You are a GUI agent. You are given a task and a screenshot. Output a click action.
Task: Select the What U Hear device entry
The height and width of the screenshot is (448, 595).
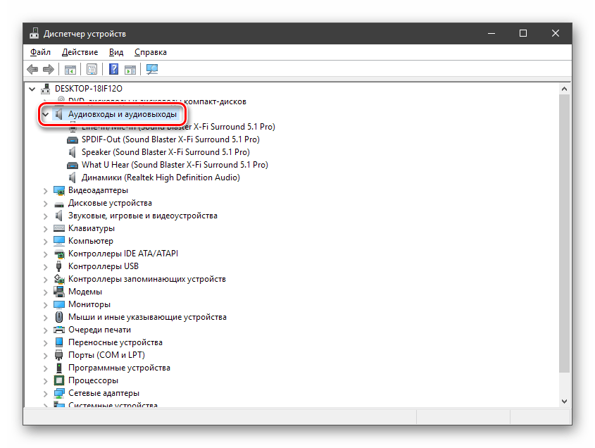(x=174, y=165)
